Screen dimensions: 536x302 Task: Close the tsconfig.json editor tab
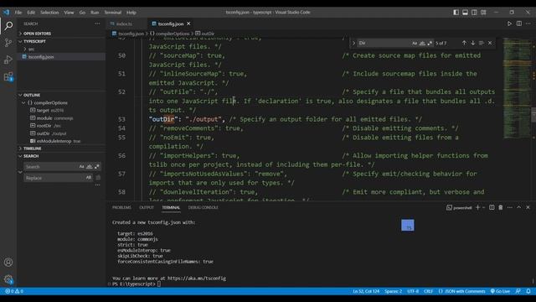click(188, 23)
